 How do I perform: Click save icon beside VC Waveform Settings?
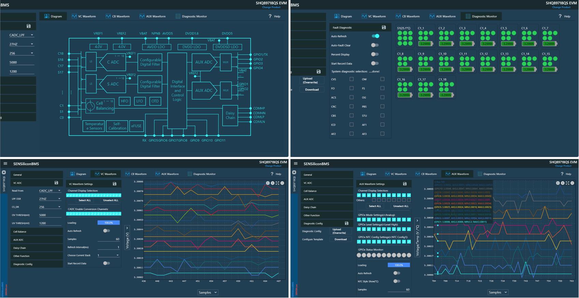(x=115, y=184)
